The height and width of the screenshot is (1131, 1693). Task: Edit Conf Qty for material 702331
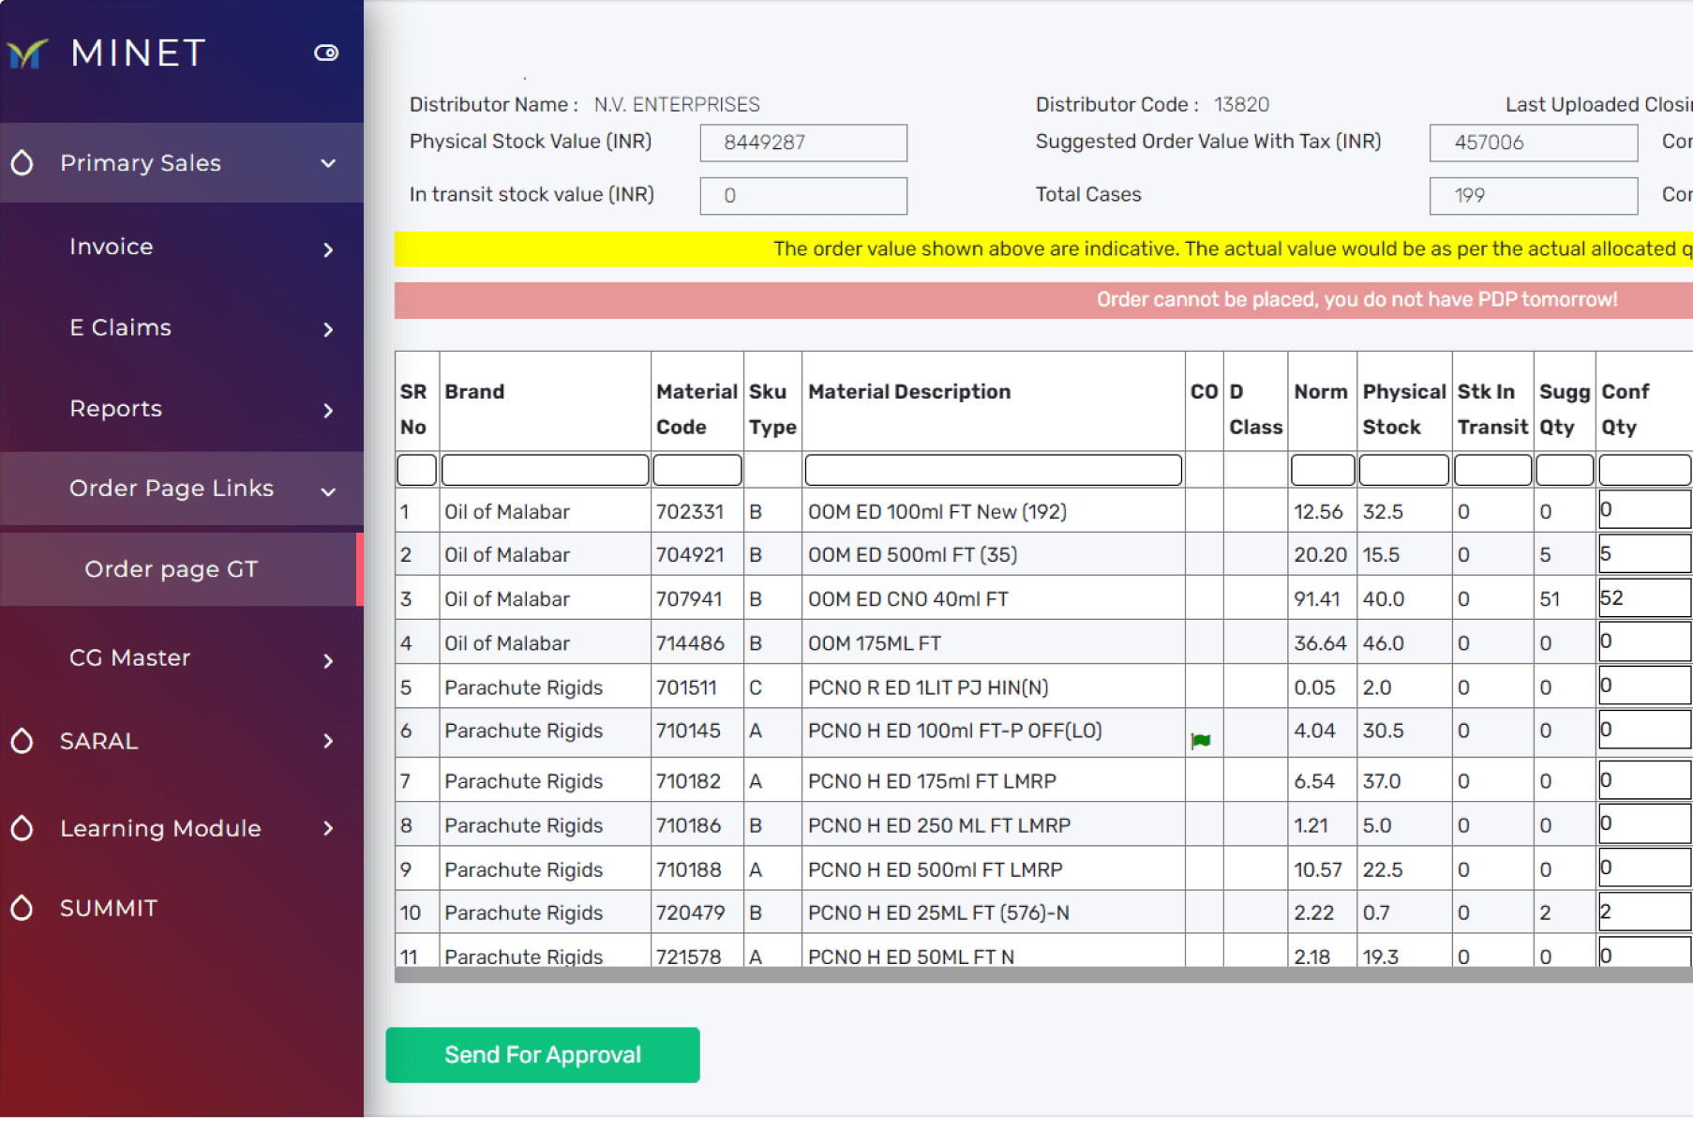[1646, 510]
